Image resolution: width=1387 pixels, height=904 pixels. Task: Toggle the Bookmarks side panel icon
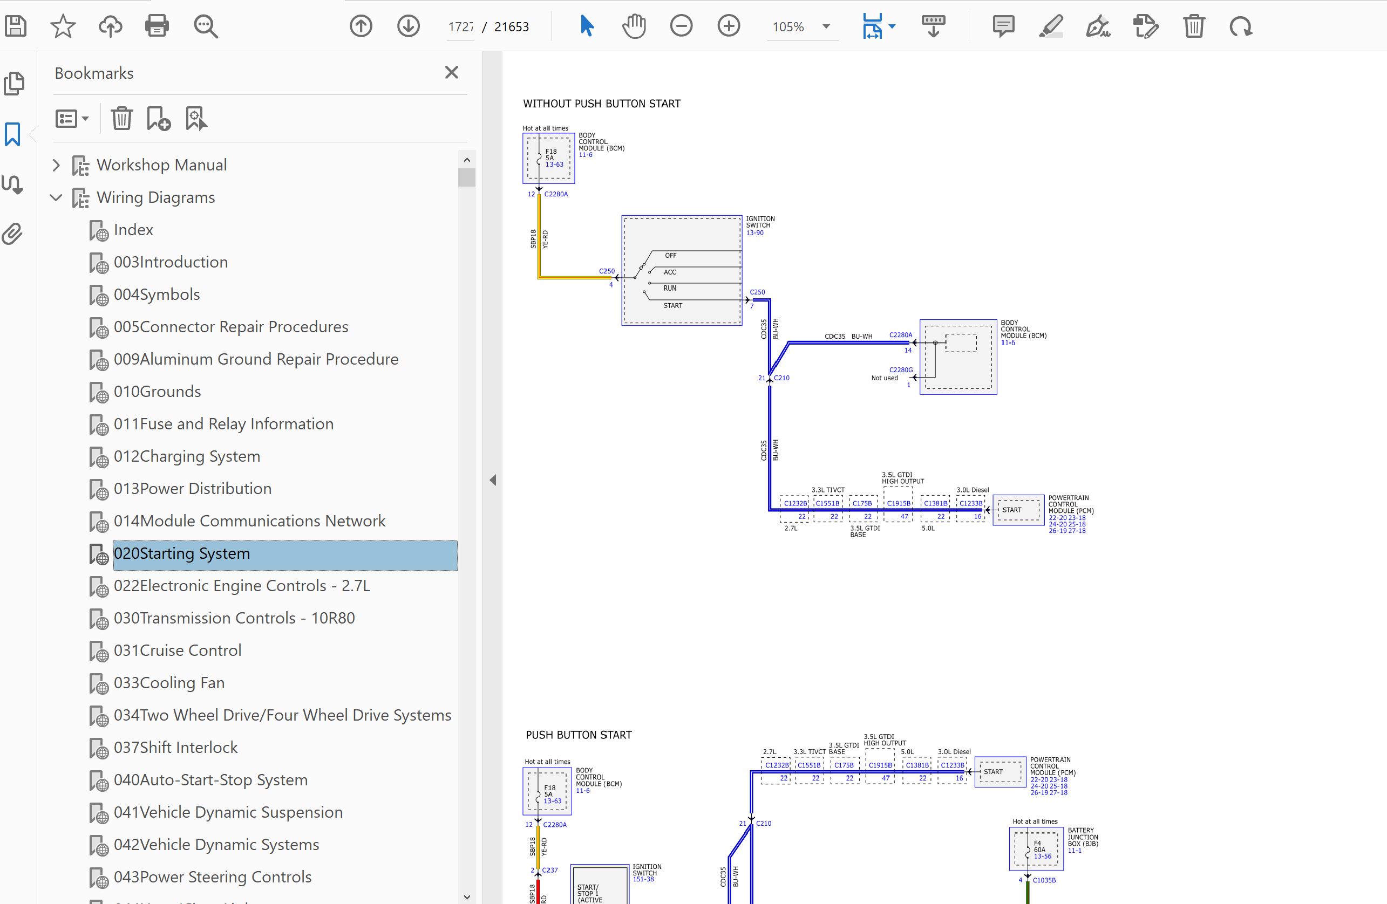[13, 134]
